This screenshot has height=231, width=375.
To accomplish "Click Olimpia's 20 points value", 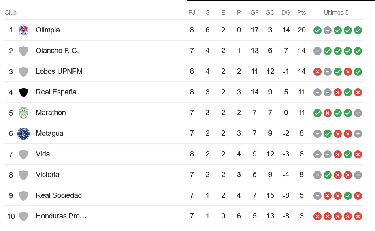I will (x=302, y=30).
